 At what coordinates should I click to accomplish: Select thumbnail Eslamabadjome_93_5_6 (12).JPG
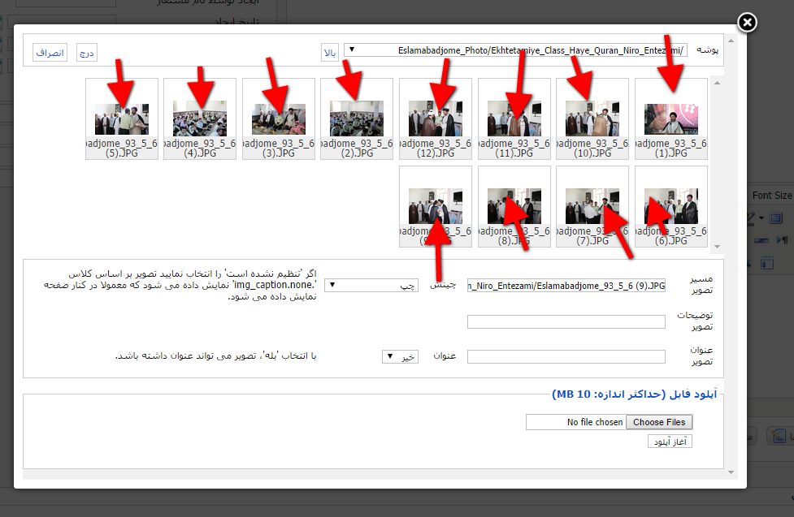click(436, 118)
